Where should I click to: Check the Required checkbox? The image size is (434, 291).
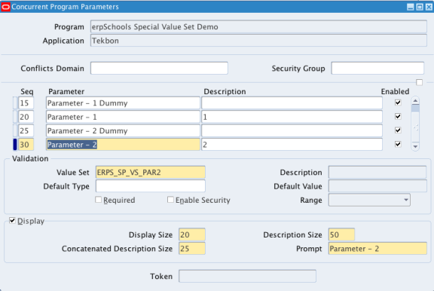pos(98,200)
